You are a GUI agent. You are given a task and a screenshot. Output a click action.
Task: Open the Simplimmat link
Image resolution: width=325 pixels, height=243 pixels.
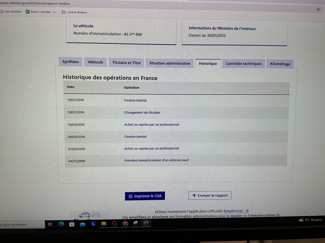pos(233,211)
